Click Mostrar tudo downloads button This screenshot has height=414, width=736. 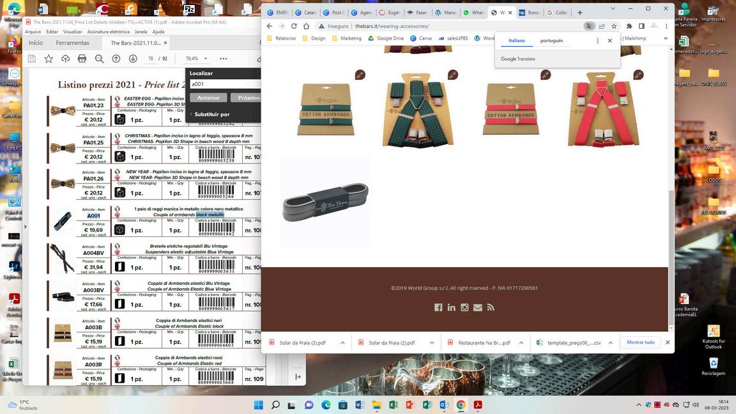(x=641, y=342)
